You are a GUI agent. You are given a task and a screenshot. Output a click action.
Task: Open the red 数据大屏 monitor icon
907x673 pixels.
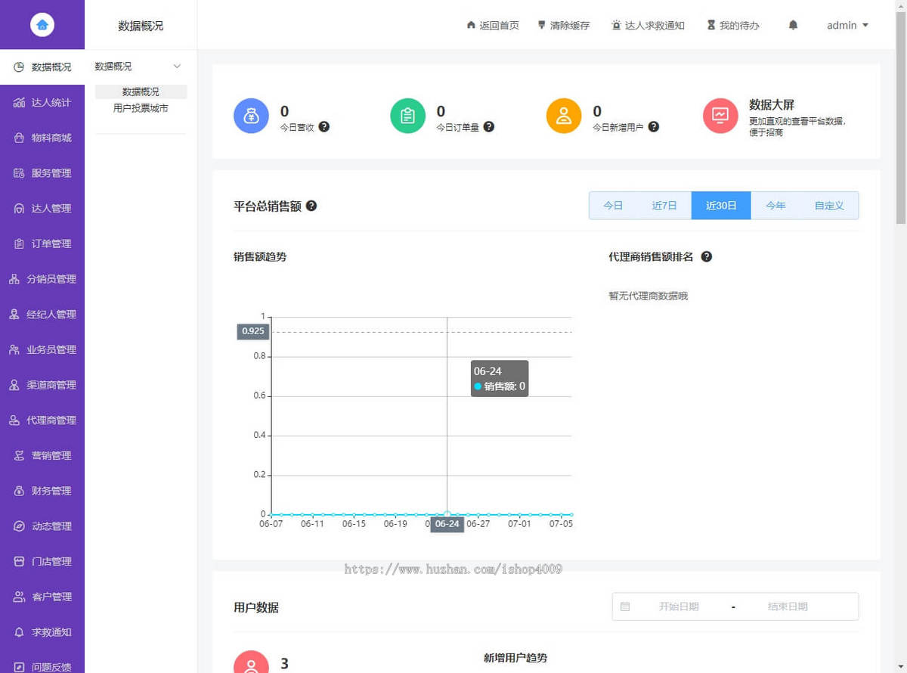pos(720,116)
